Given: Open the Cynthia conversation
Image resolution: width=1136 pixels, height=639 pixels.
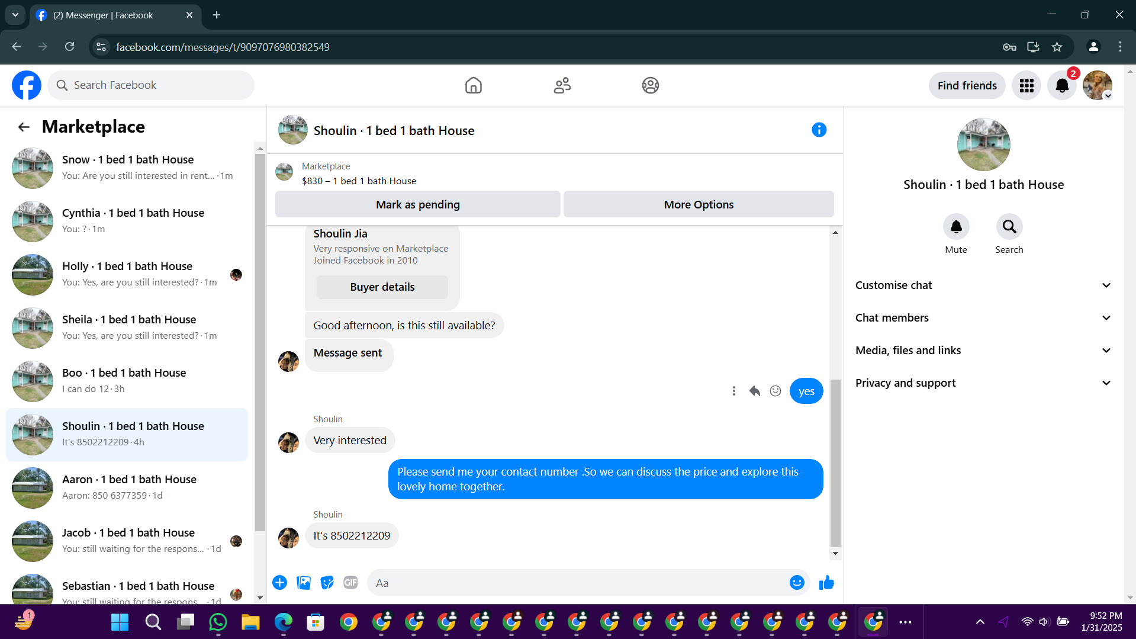Looking at the screenshot, I should 127,221.
